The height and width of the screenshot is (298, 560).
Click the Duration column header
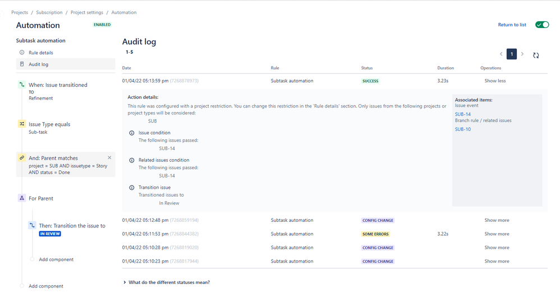[446, 68]
